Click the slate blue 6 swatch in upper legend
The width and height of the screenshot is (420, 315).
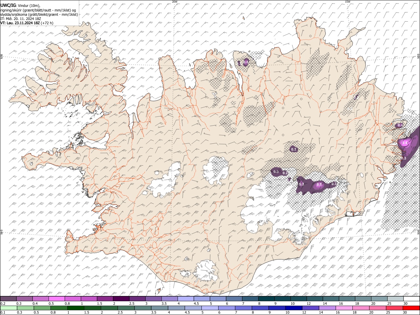coord(234,299)
